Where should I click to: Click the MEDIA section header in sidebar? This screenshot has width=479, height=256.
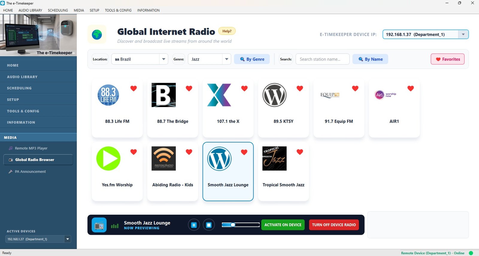[x=38, y=138]
